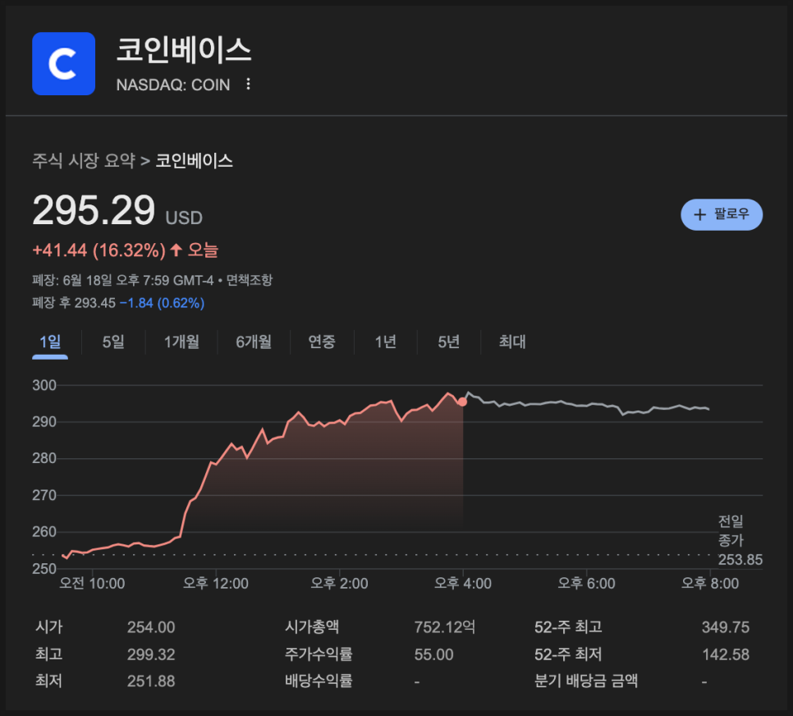Select the 1일 chart tab
This screenshot has width=793, height=716.
[x=50, y=342]
